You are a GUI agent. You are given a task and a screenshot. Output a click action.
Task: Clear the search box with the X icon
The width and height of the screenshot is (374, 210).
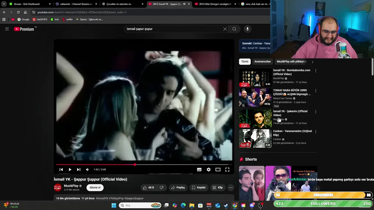(225, 29)
